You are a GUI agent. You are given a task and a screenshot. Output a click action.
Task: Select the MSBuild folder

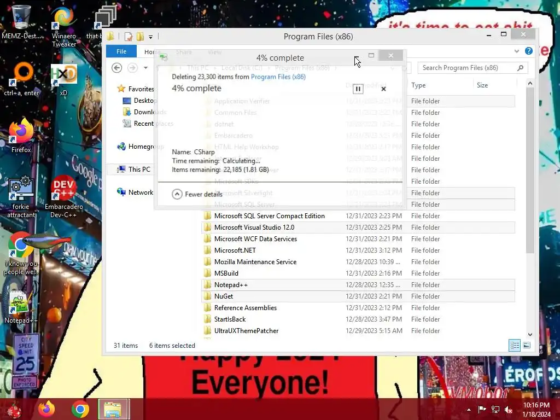tap(358, 273)
